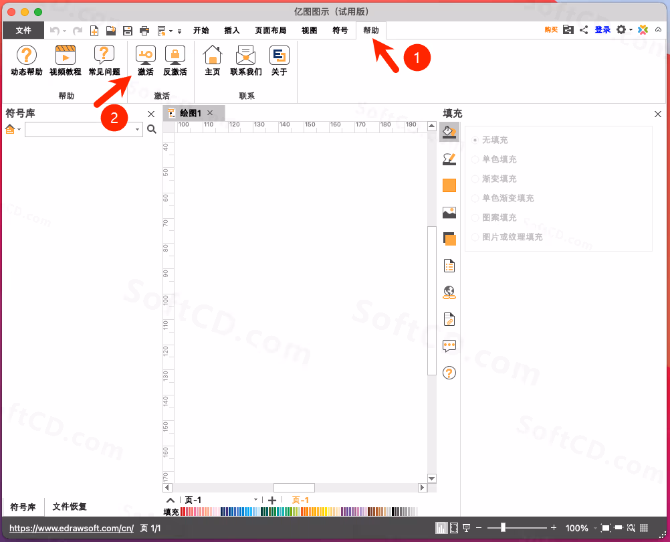Click the 反激活 deactivate icon

click(175, 61)
